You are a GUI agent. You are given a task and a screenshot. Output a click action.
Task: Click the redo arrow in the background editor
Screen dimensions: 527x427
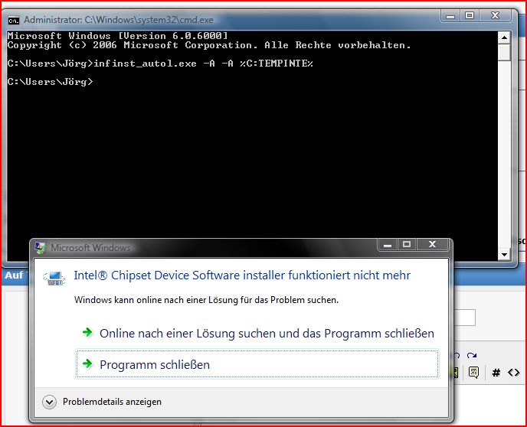point(472,355)
